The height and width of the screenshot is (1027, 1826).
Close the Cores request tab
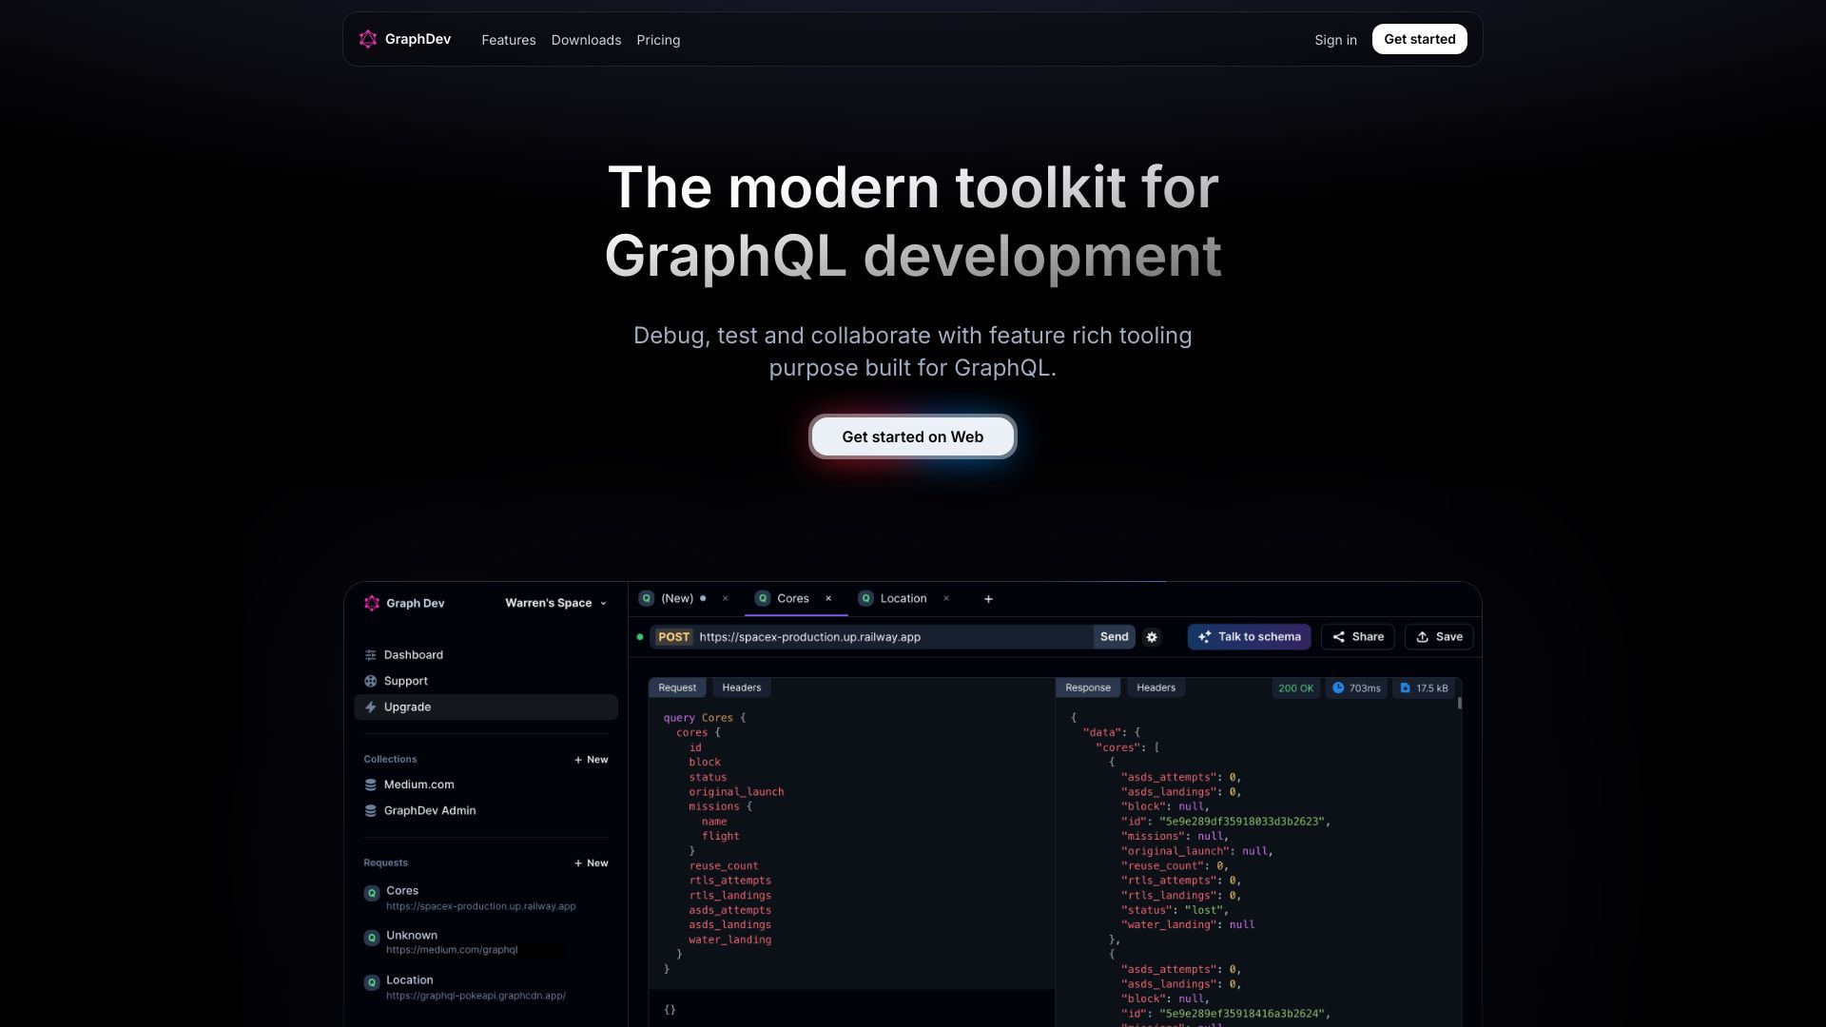pos(829,598)
